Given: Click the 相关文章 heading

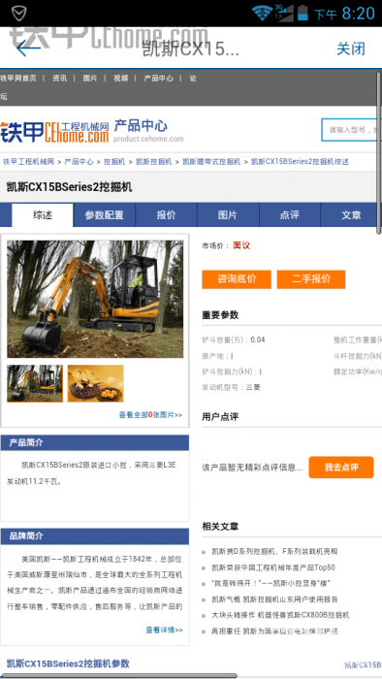Looking at the screenshot, I should pos(220,527).
